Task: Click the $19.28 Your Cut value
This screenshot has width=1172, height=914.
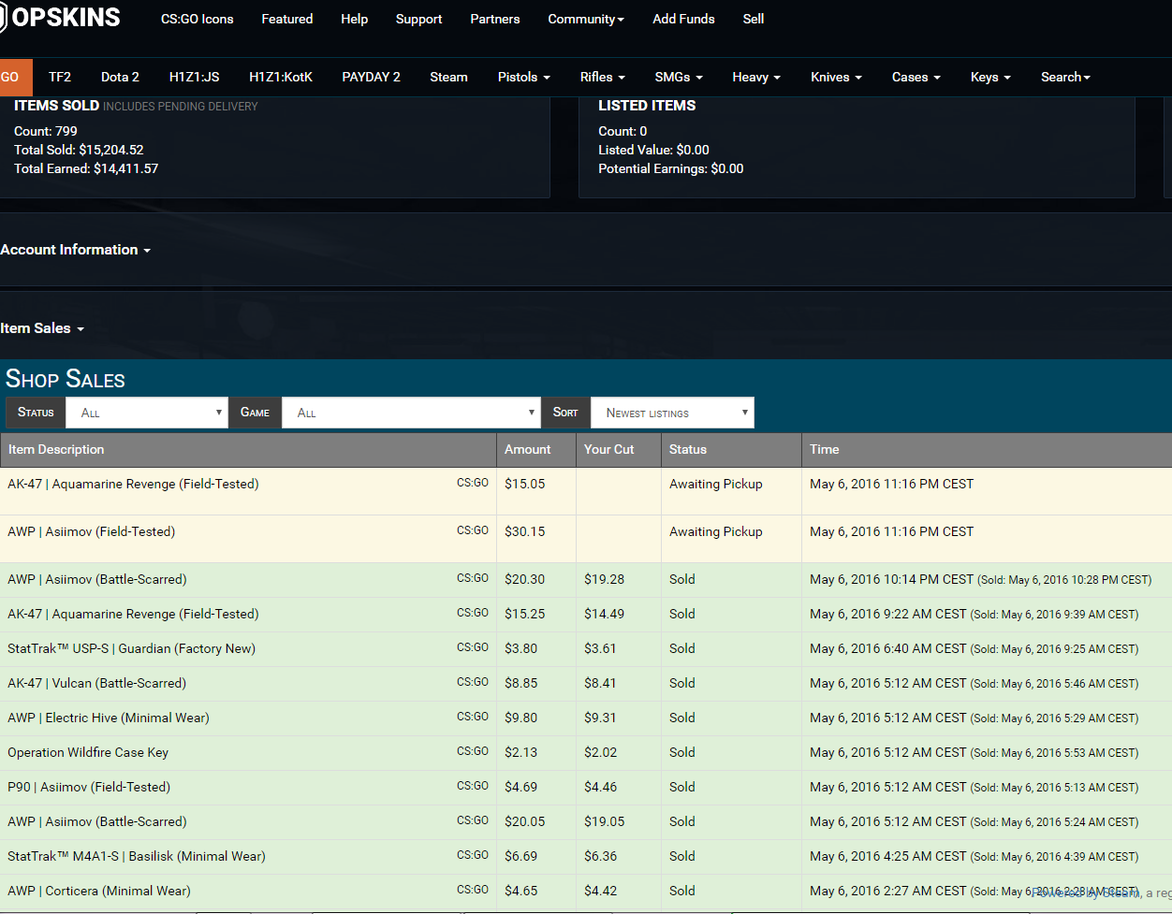Action: [604, 579]
